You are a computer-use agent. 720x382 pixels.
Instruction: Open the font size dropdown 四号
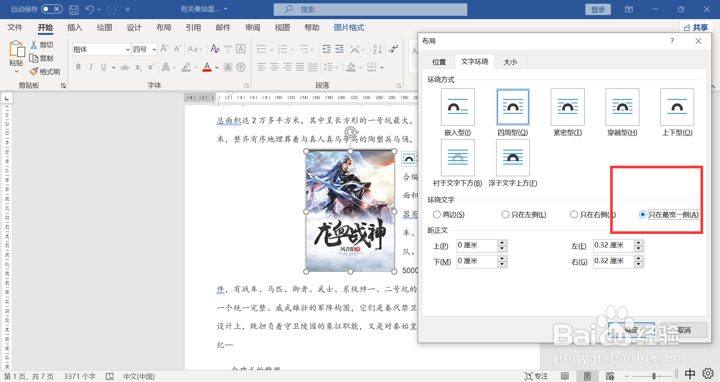pos(154,49)
